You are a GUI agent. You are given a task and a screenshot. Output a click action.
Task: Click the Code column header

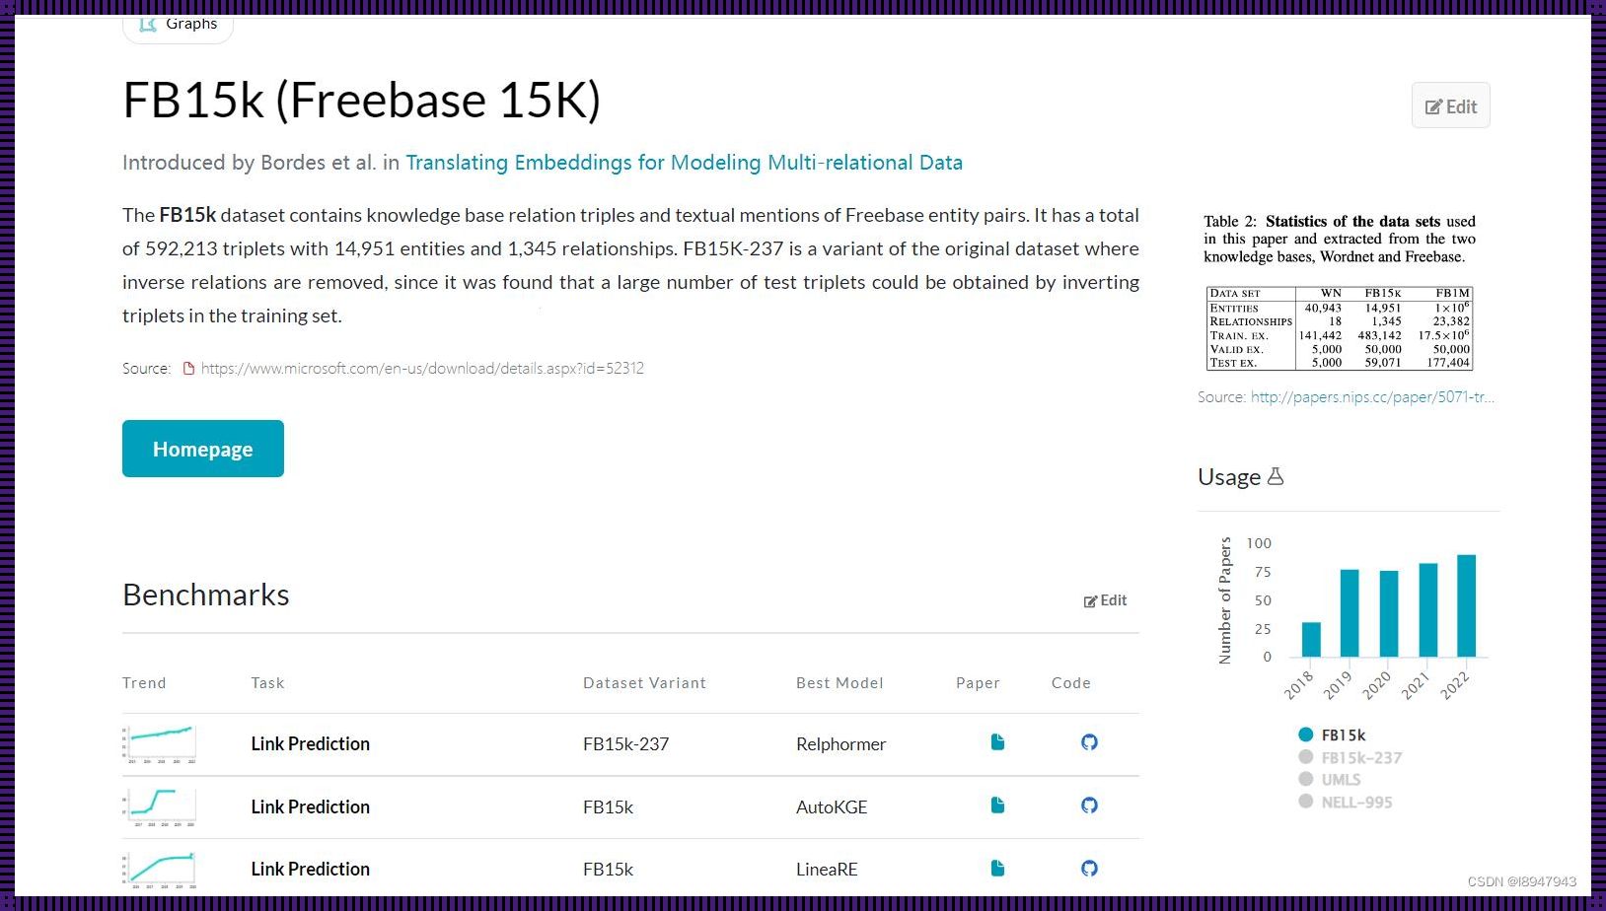pyautogui.click(x=1070, y=683)
